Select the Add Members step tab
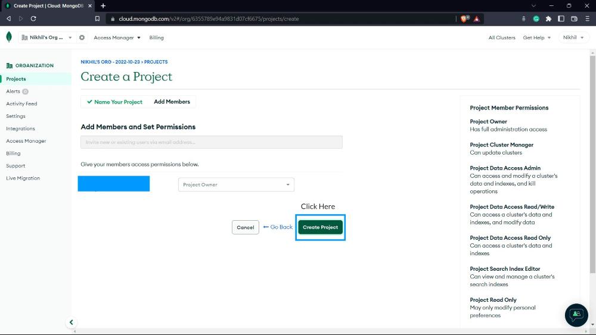Viewport: 596px width, 335px height. pos(172,102)
